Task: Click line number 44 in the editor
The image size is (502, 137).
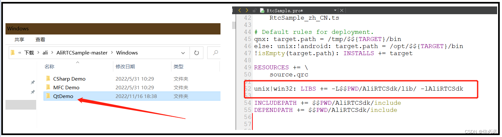Action: tap(248, 32)
